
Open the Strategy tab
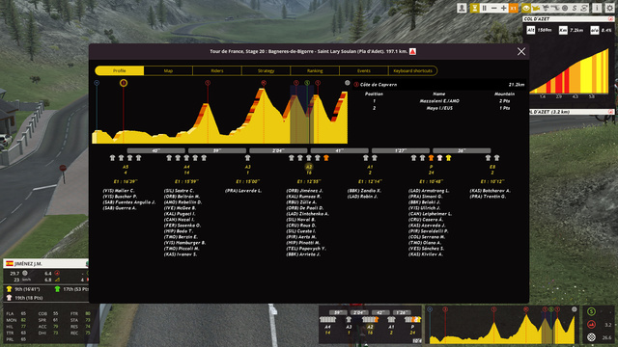(x=267, y=70)
